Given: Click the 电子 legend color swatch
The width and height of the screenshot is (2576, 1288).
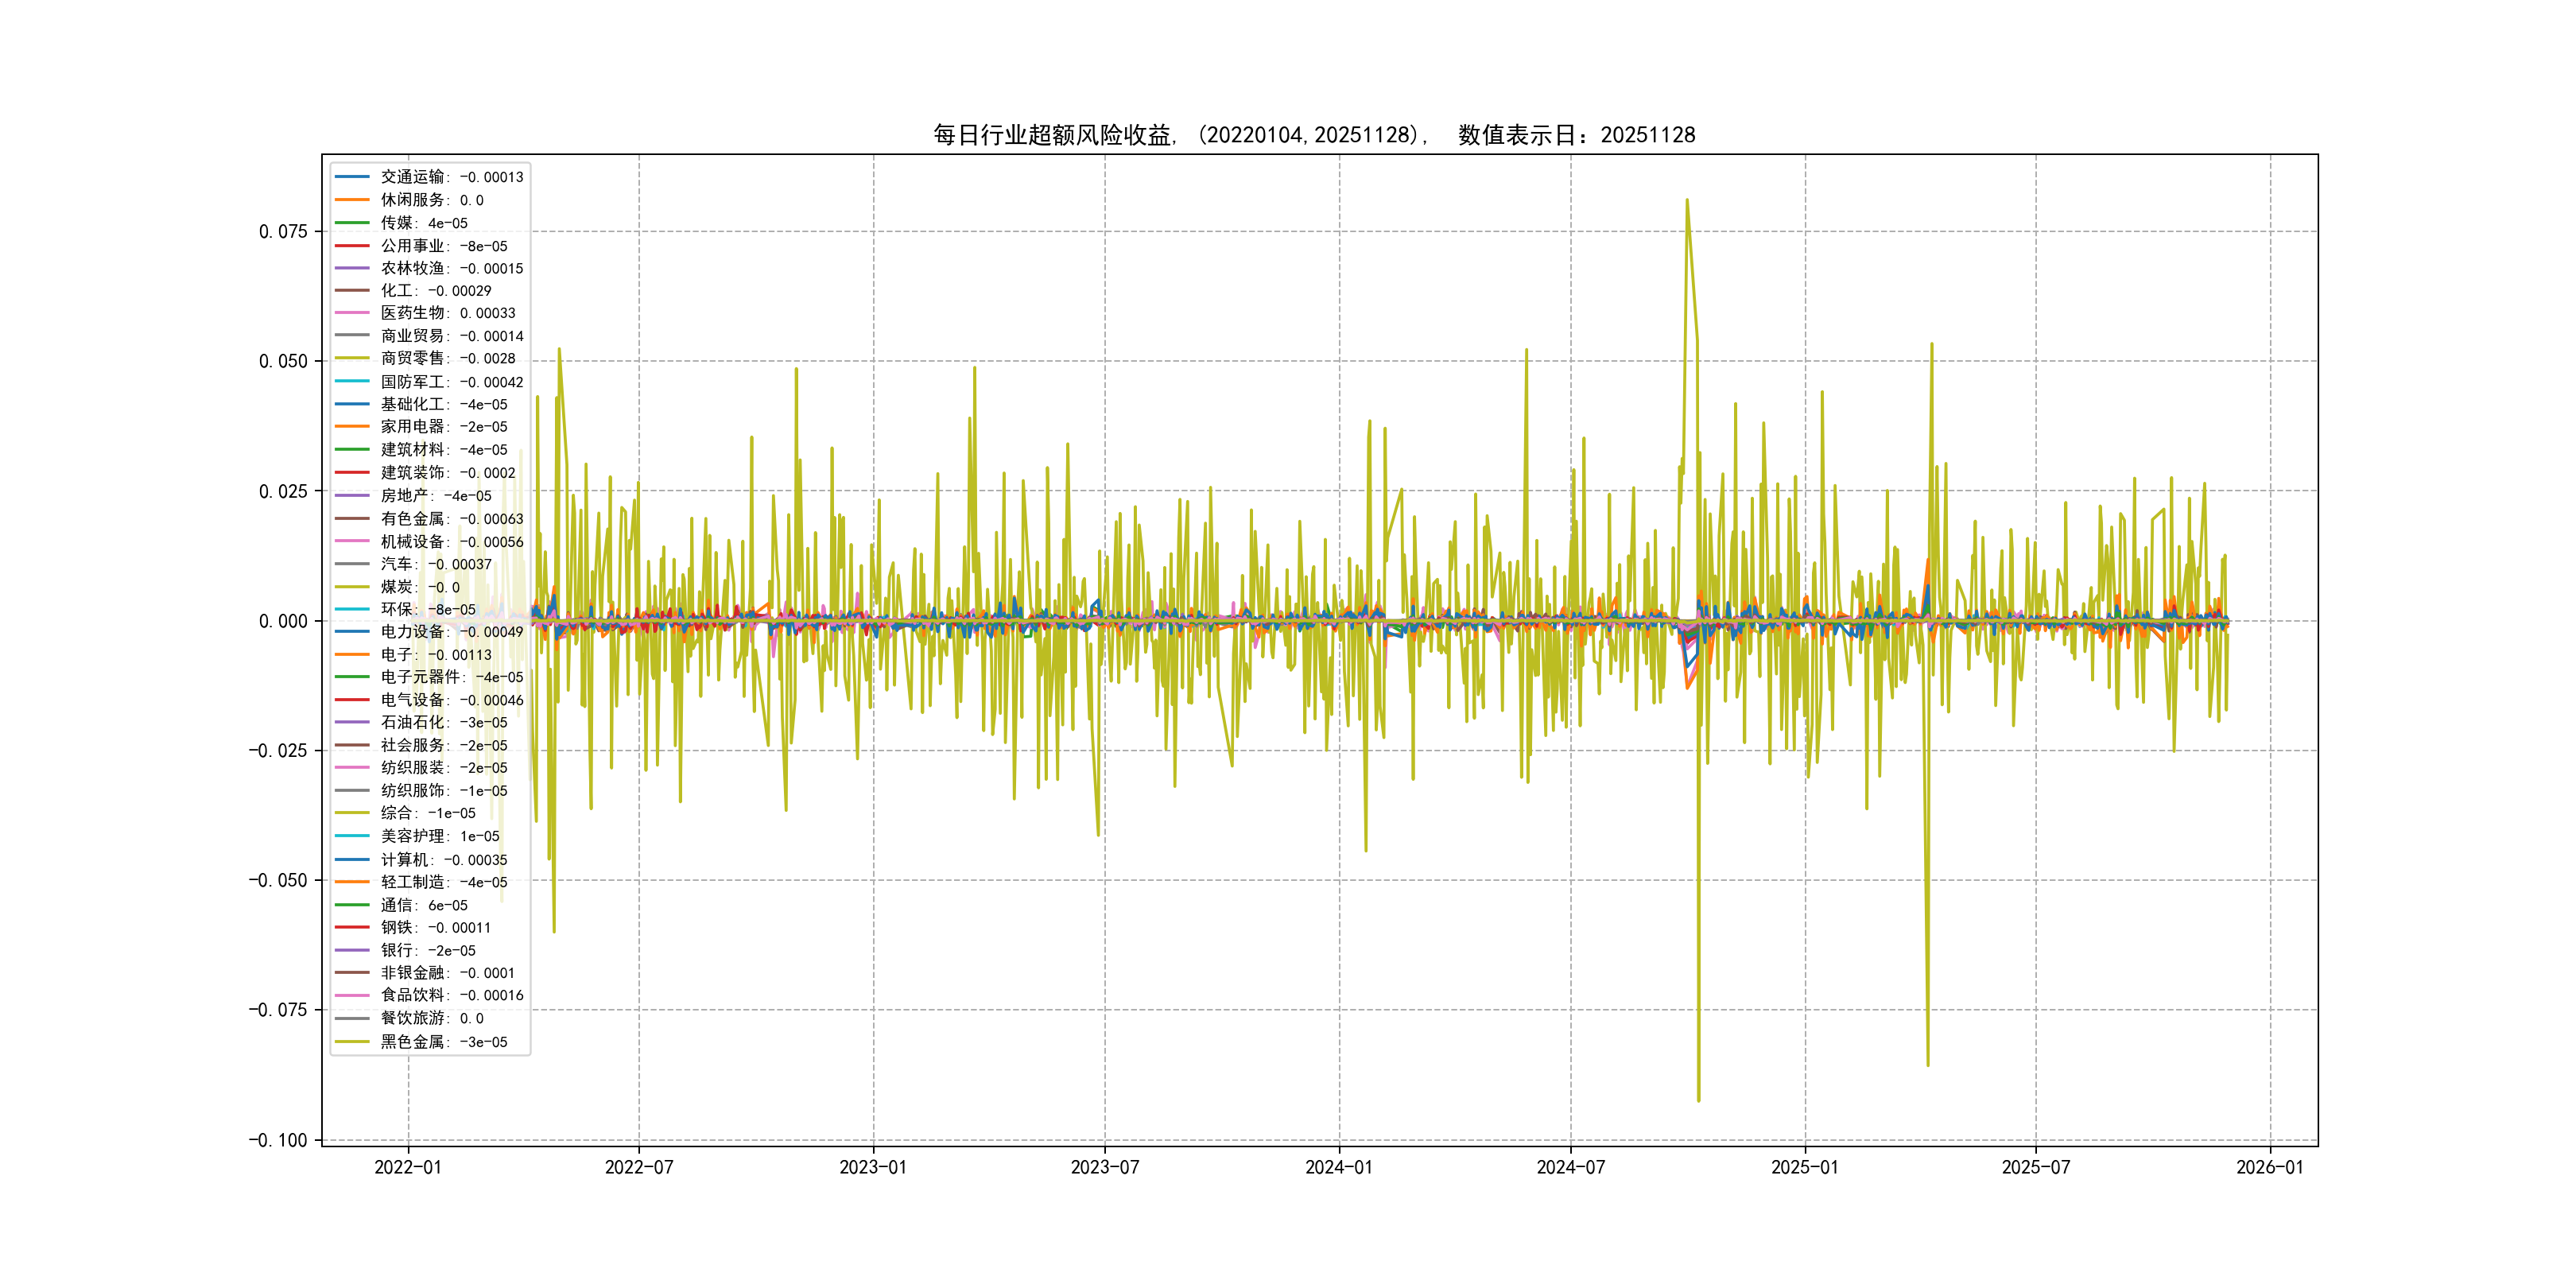Looking at the screenshot, I should pos(352,654).
